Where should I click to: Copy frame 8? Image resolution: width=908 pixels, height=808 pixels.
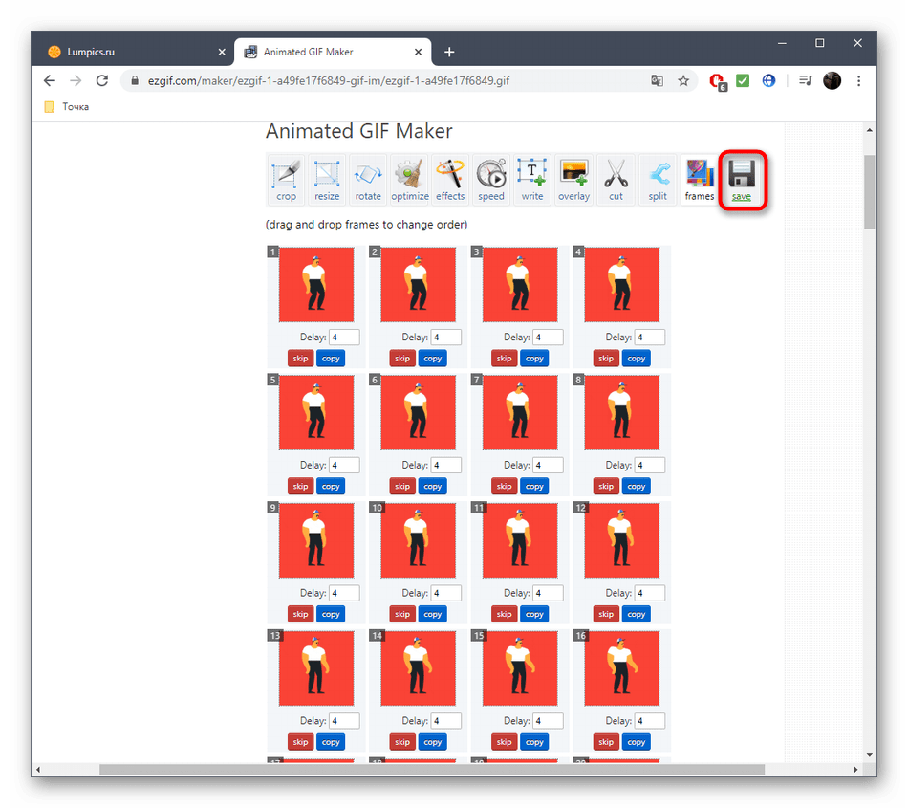636,487
